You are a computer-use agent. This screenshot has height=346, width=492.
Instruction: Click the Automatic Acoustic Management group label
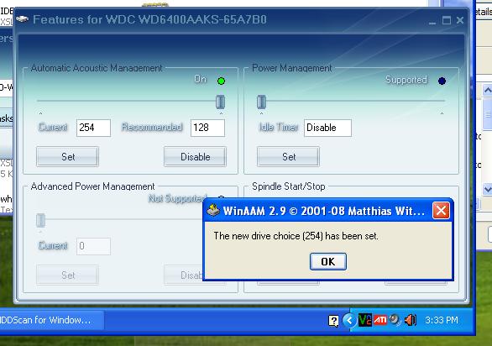click(x=97, y=68)
